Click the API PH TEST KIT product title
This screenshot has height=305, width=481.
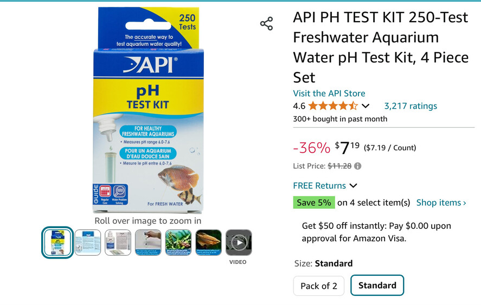(x=380, y=47)
